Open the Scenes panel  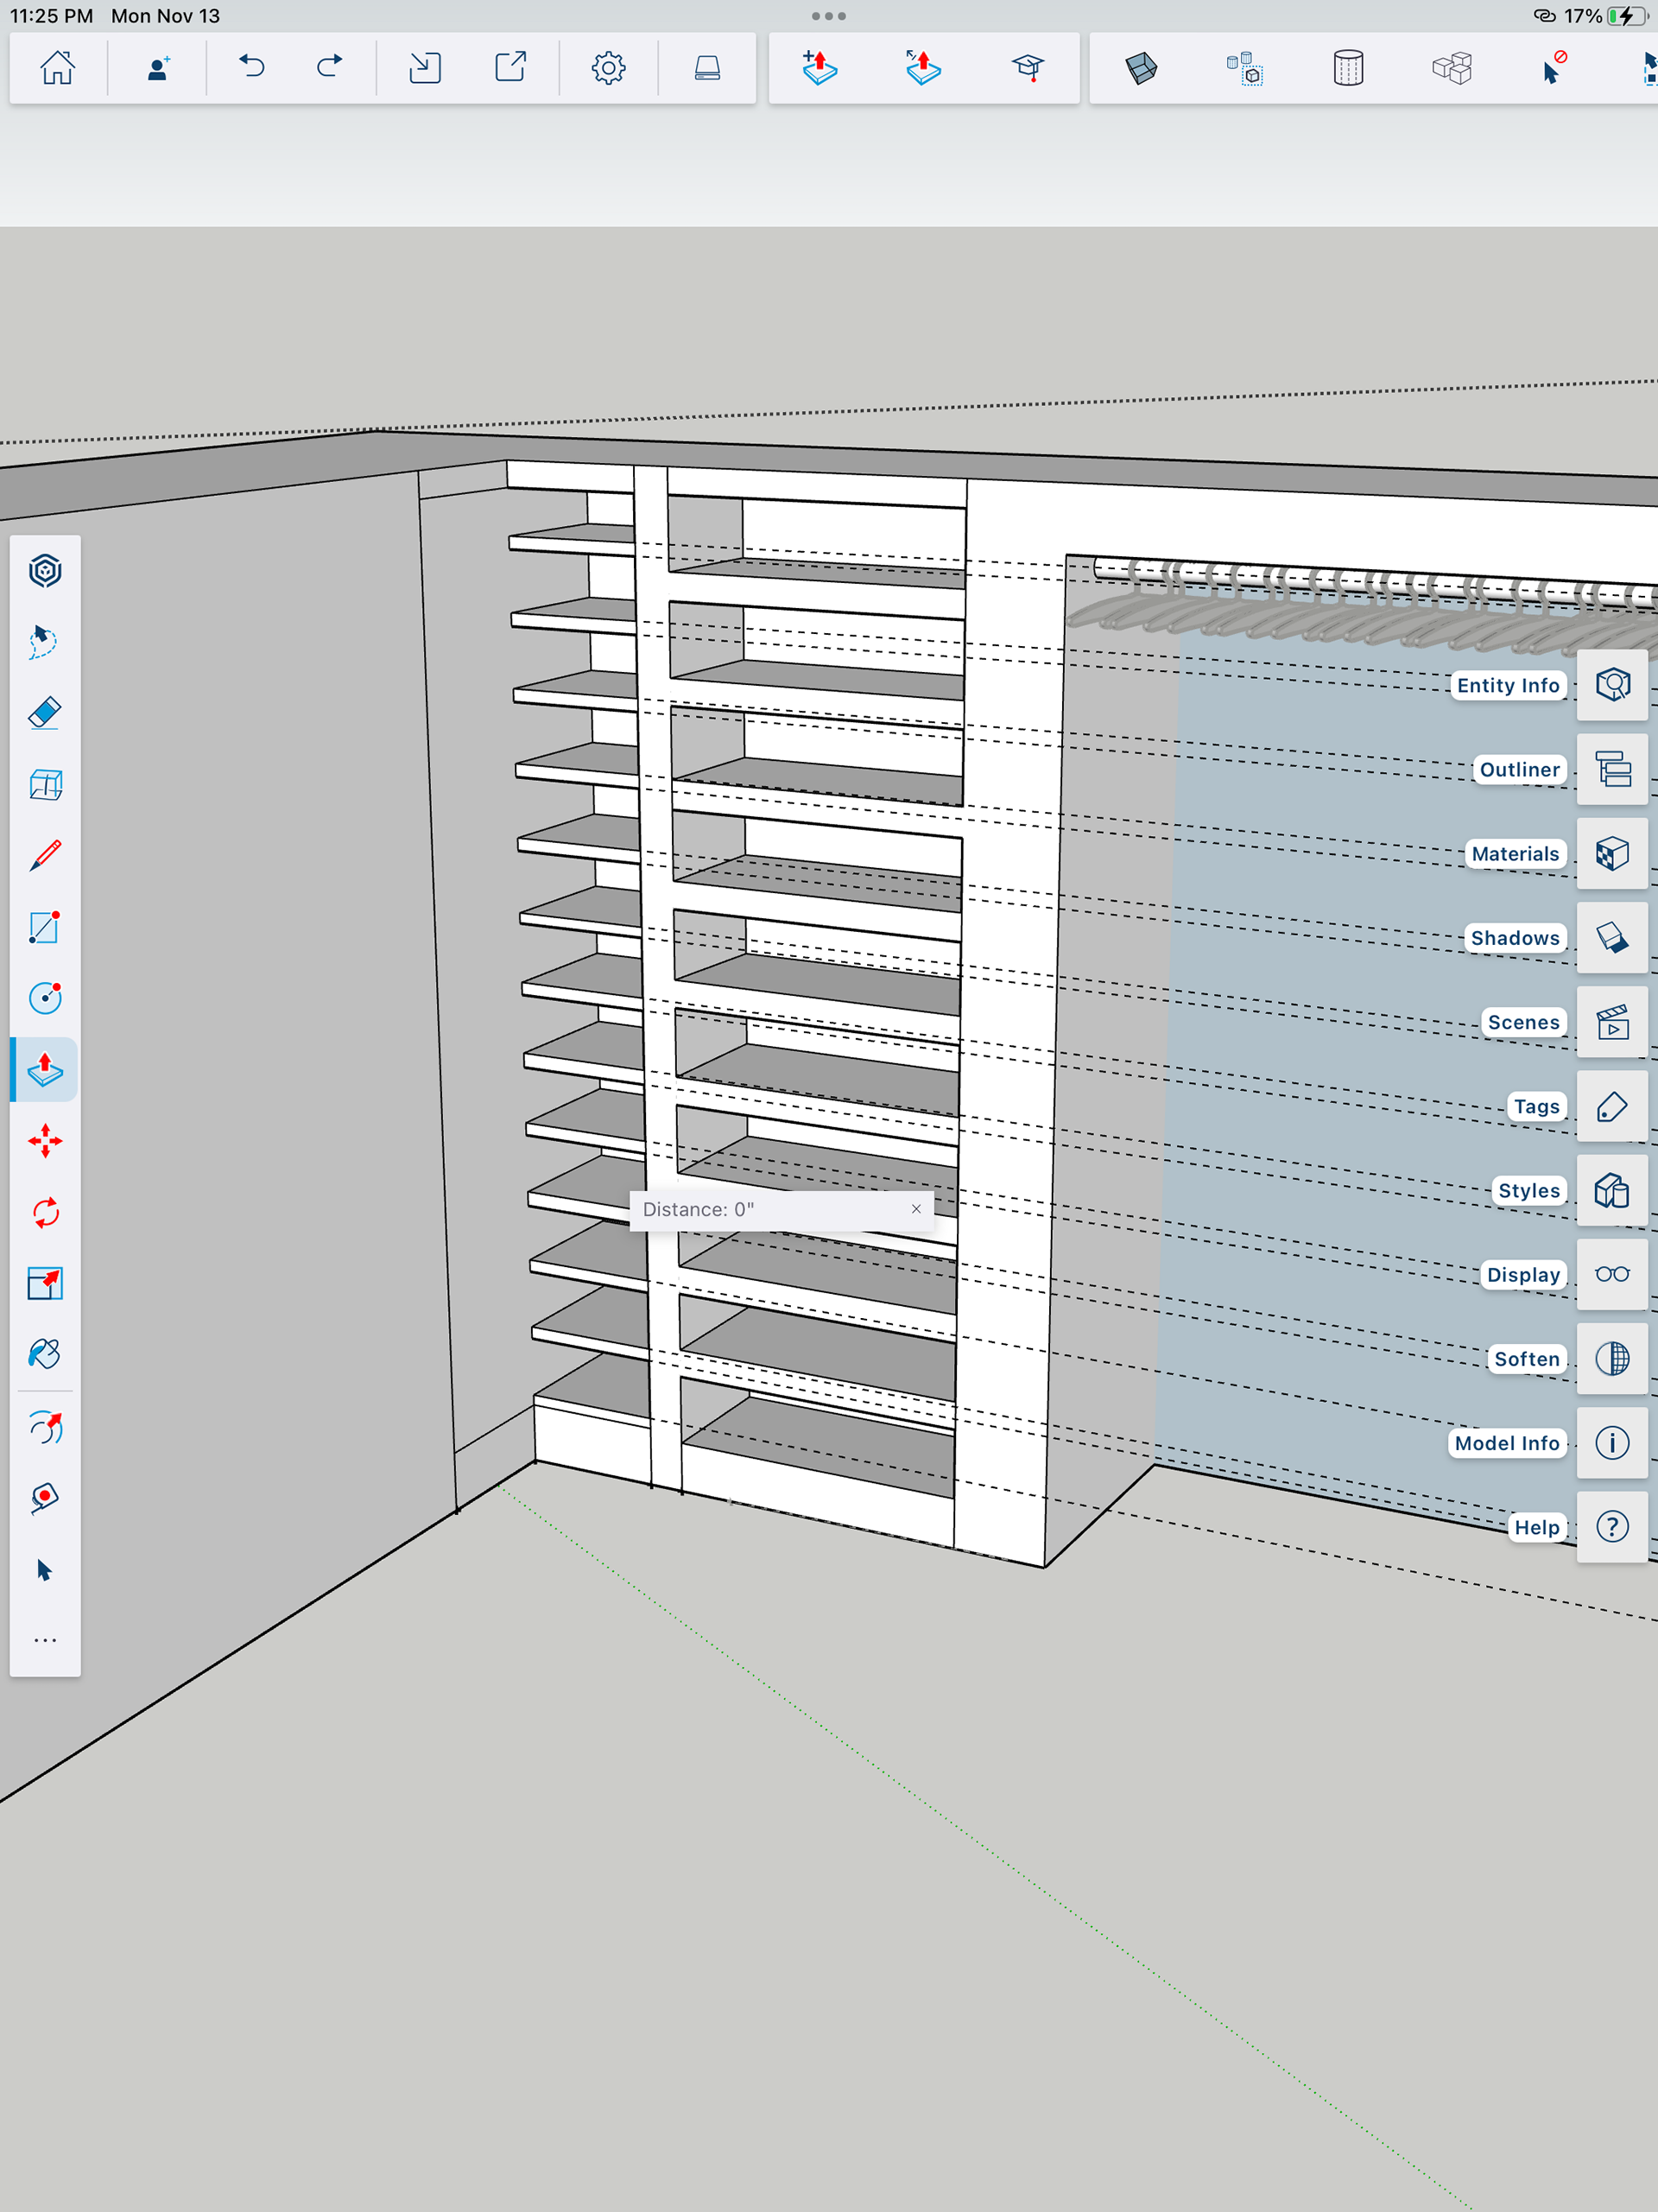pyautogui.click(x=1611, y=1023)
